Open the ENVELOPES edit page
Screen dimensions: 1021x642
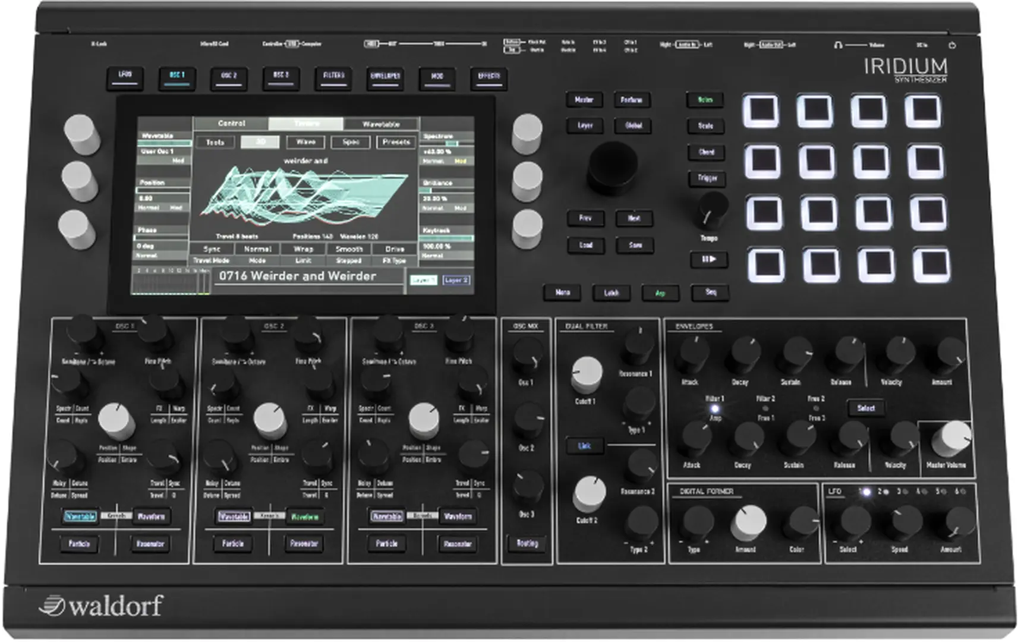[x=385, y=76]
